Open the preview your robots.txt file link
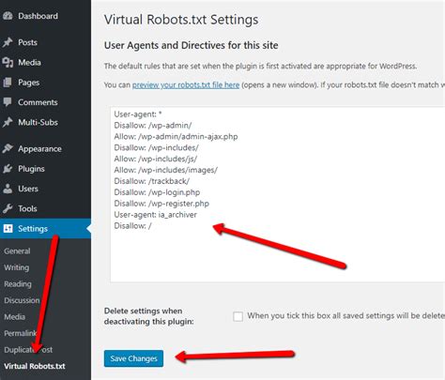The width and height of the screenshot is (445, 380). (x=186, y=84)
